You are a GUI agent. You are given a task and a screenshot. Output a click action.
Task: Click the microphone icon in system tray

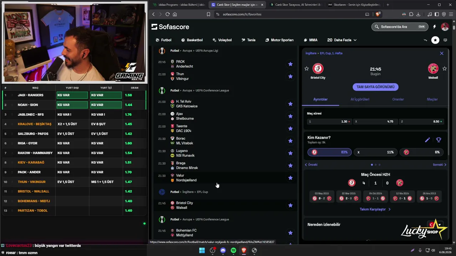[x=420, y=250]
